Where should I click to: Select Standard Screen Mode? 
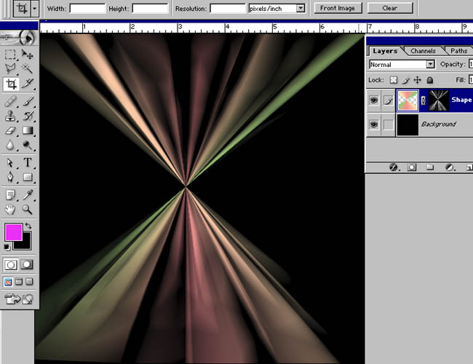8,282
